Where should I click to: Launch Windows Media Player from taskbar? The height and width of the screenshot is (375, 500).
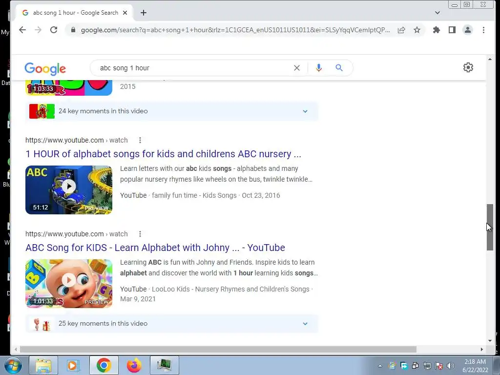pyautogui.click(x=73, y=365)
